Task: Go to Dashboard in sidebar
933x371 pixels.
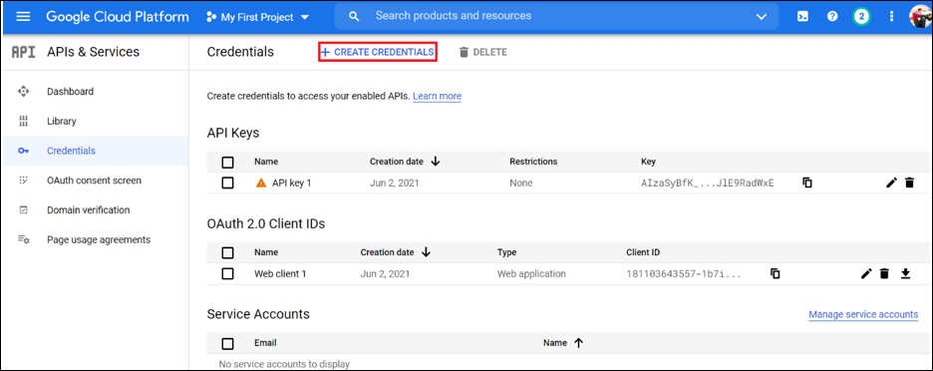Action: (x=70, y=91)
